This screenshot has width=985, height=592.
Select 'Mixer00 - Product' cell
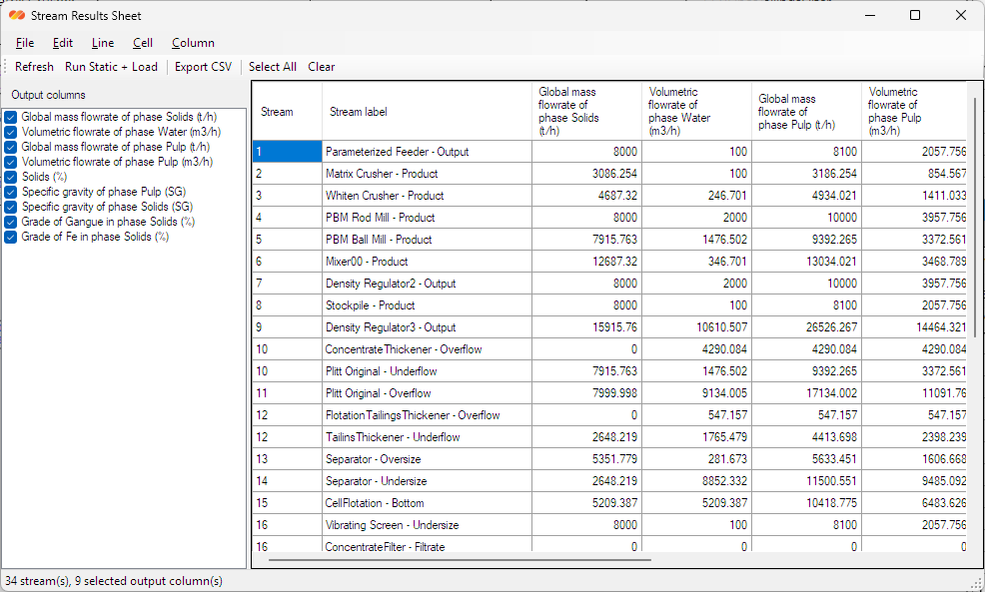click(x=427, y=262)
